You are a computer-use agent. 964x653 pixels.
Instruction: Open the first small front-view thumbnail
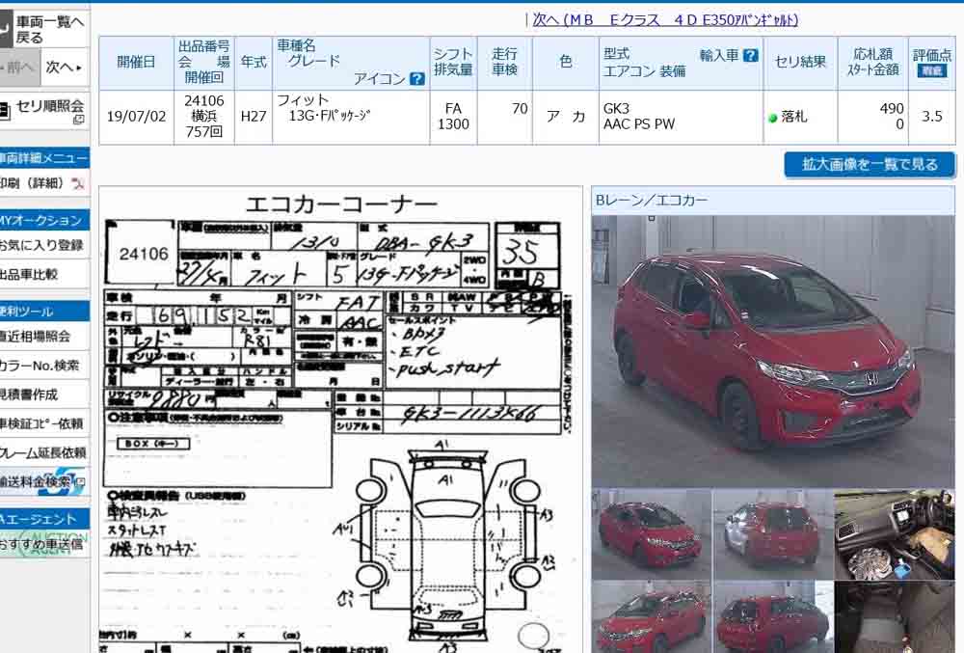coord(651,534)
